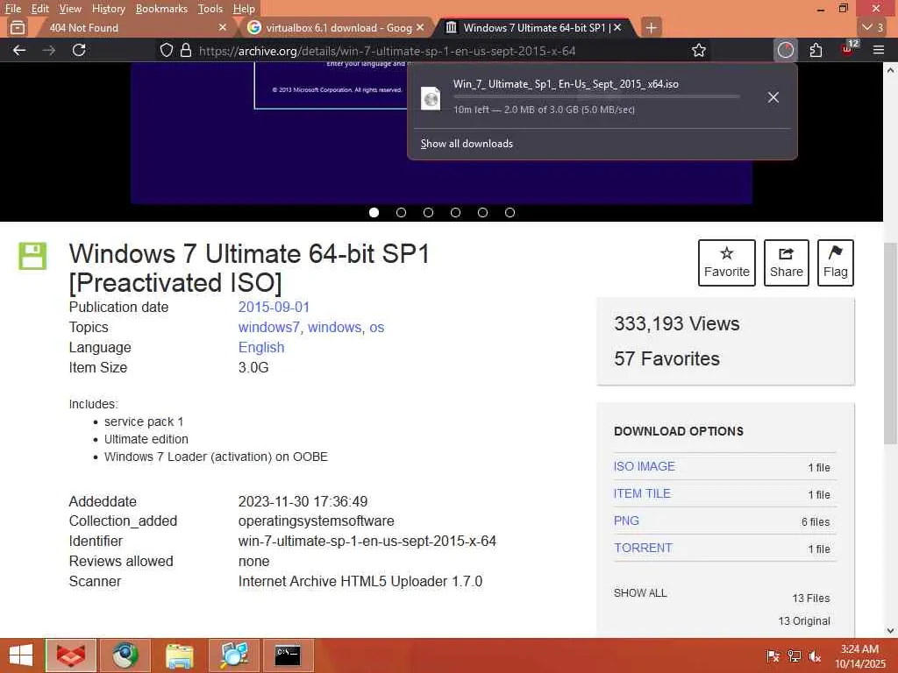Open a new tab with plus button

click(652, 27)
